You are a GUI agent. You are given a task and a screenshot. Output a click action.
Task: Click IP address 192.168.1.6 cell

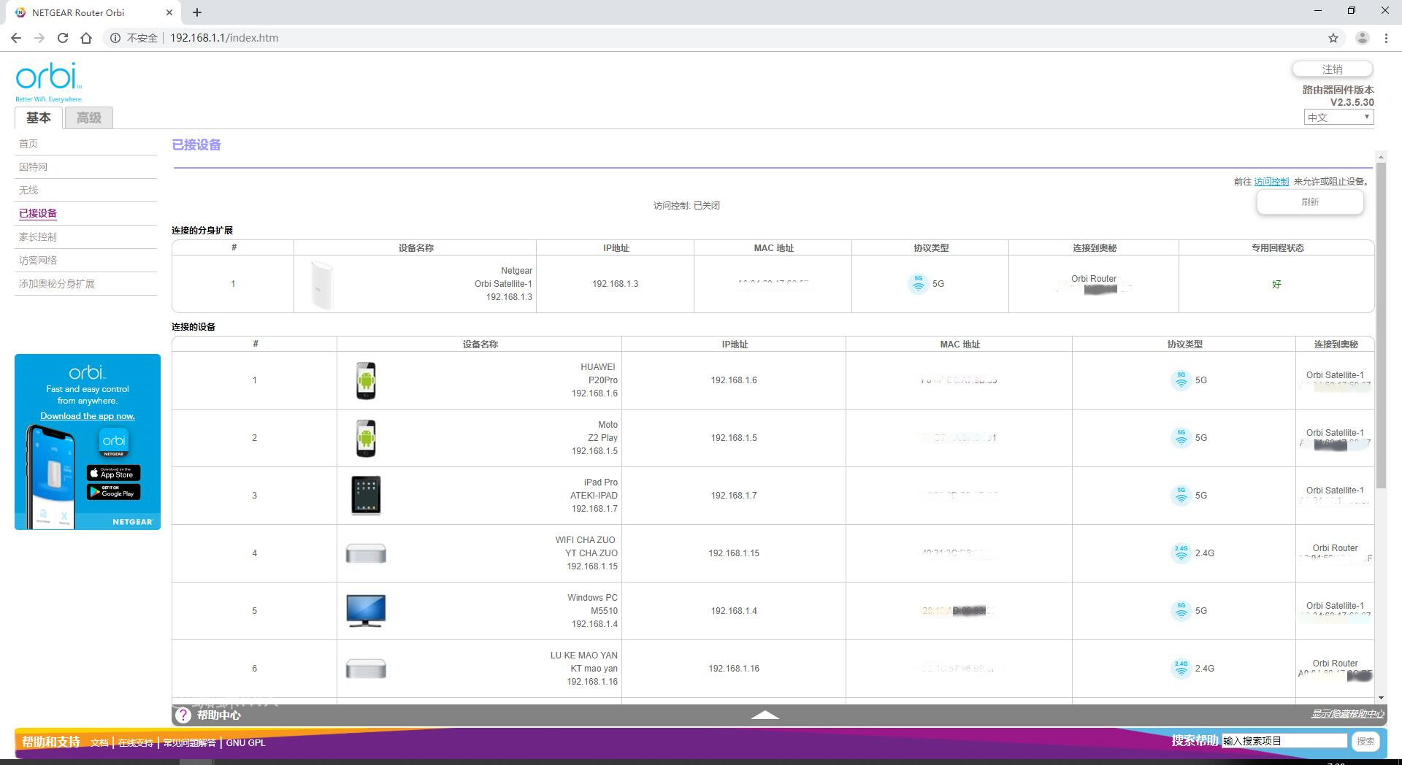point(734,380)
